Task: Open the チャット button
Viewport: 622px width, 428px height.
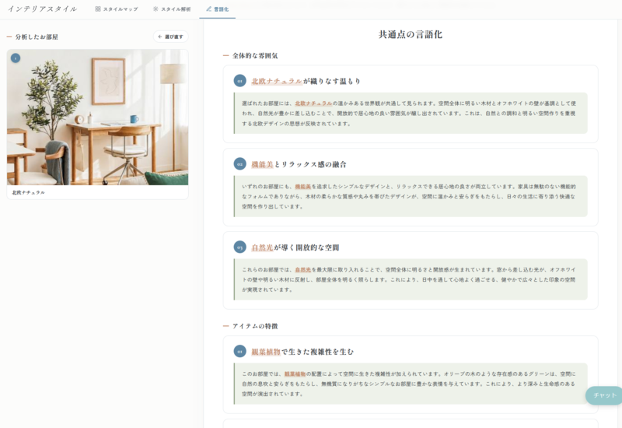Action: [604, 395]
